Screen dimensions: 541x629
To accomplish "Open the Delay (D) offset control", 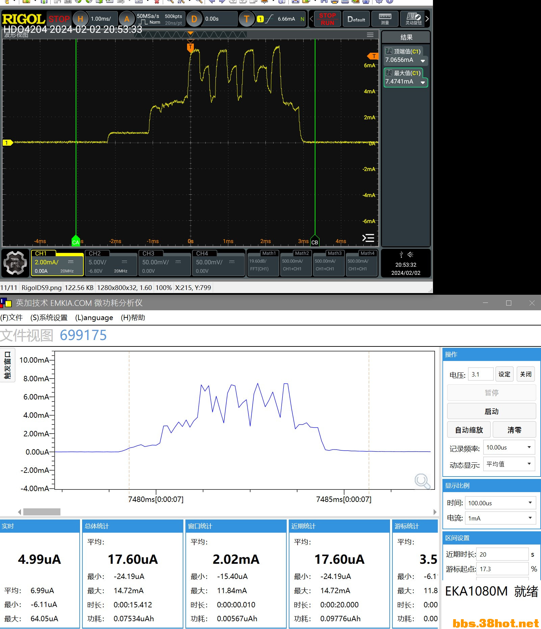I will coord(194,19).
